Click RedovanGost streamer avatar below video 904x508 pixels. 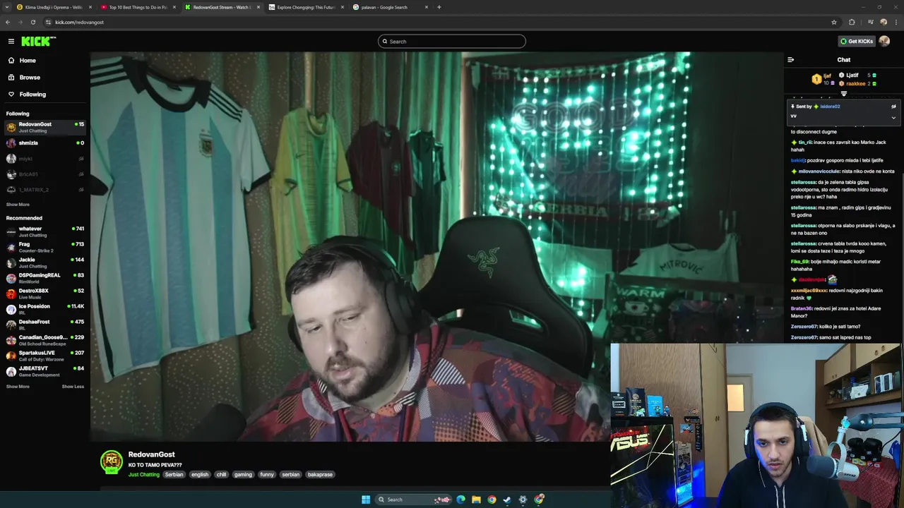point(112,462)
